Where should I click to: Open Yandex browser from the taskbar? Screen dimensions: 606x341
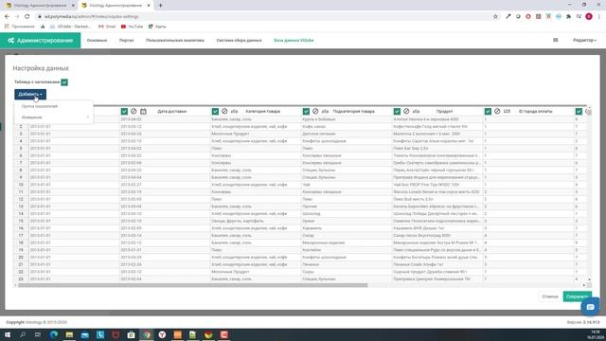pyautogui.click(x=162, y=334)
